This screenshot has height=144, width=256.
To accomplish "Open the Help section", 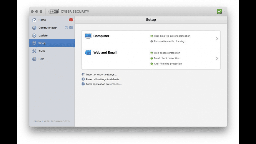I will pos(52,59).
